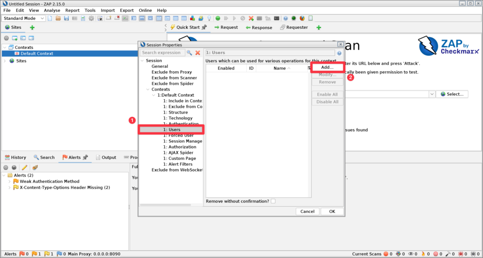
Task: Collapse the Contexts node in Session Properties tree
Action: [148, 89]
